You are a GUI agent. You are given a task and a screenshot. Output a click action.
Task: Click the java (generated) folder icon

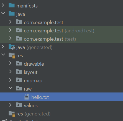pyautogui.click(x=12, y=47)
